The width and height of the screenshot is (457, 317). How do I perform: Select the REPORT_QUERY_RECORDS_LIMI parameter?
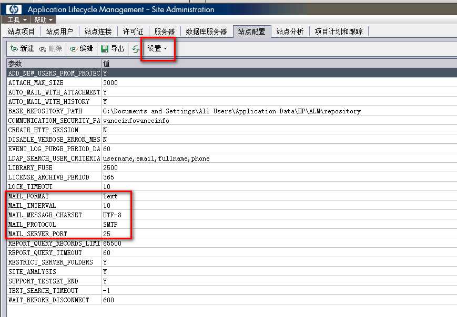(54, 243)
